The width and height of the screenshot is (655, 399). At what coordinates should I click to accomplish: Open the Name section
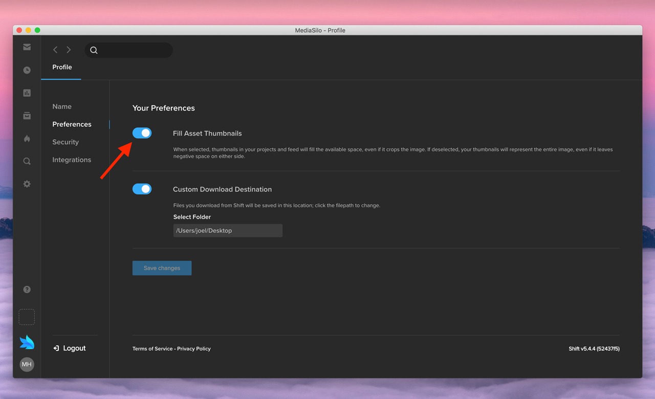pyautogui.click(x=62, y=106)
